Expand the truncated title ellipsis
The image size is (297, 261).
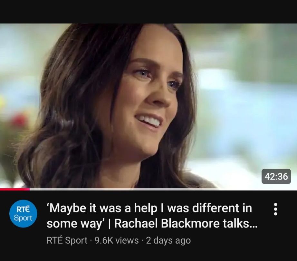point(254,226)
